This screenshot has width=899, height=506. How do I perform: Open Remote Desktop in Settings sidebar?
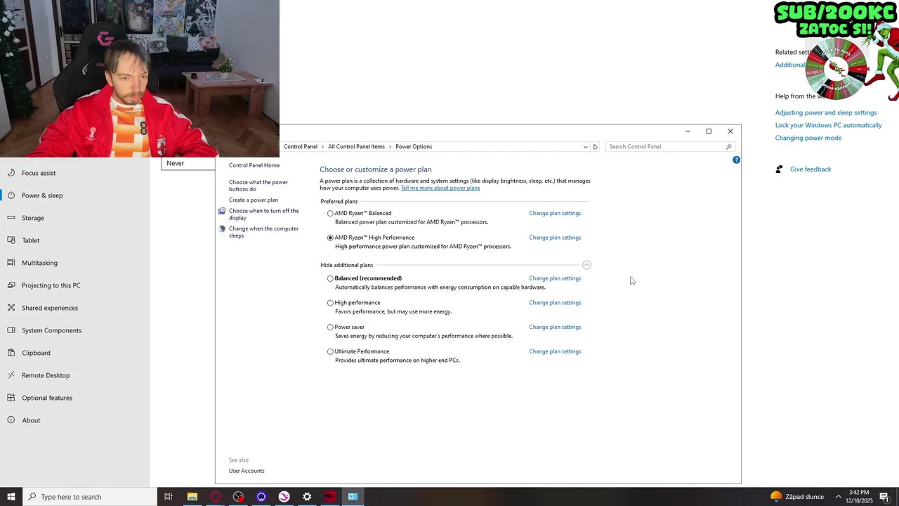point(74,375)
